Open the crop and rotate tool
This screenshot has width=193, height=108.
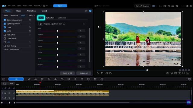[42, 79]
